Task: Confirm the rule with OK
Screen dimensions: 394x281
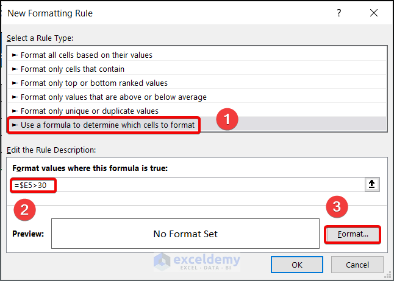Action: pyautogui.click(x=297, y=265)
